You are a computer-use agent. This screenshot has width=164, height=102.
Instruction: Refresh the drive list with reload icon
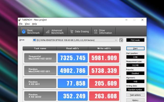(x=121, y=40)
